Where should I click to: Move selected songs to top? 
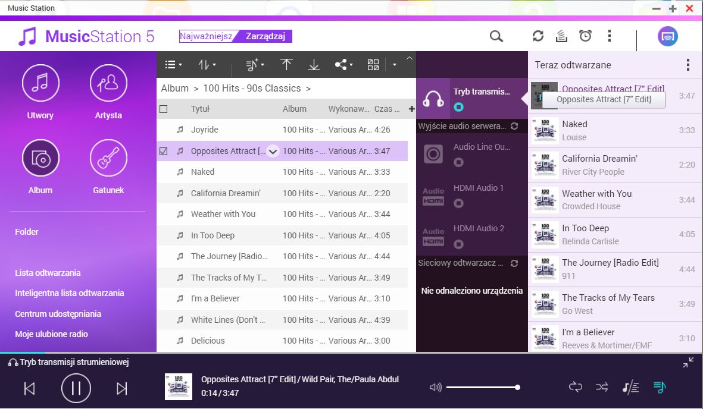click(286, 65)
